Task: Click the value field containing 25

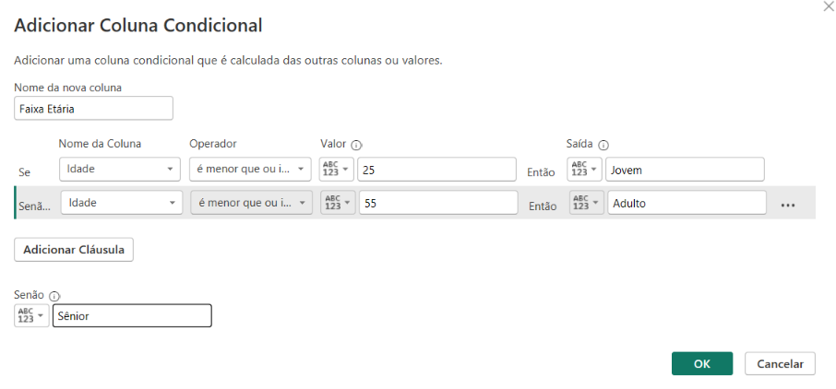Action: tap(436, 169)
